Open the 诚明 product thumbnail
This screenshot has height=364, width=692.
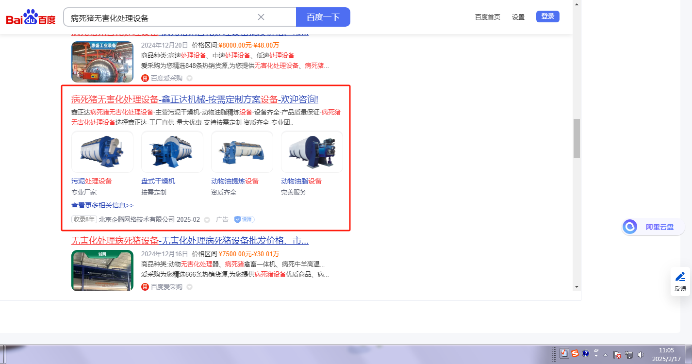102,270
